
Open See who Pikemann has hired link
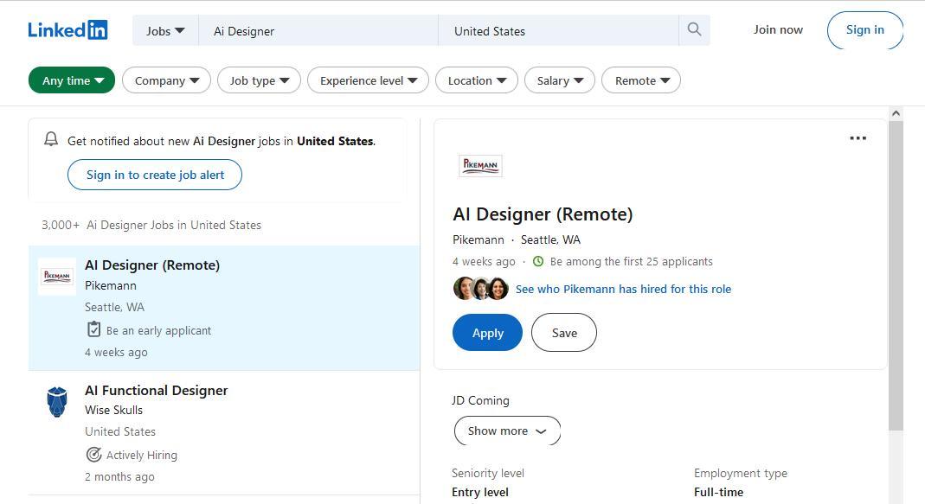pos(623,289)
